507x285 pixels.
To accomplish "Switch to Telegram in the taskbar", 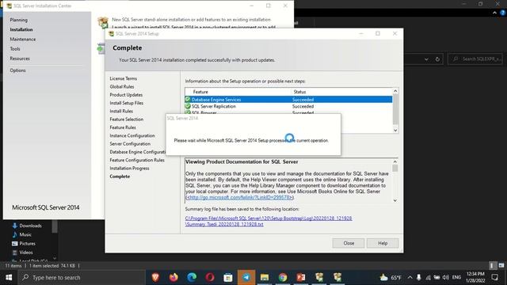I will click(x=246, y=277).
